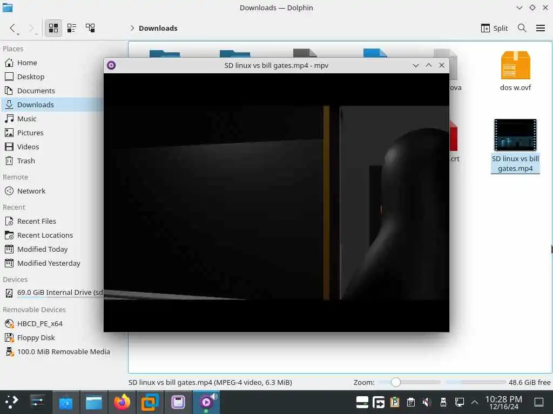This screenshot has height=414, width=553.
Task: Open the KDE application launcher
Action: pyautogui.click(x=11, y=402)
